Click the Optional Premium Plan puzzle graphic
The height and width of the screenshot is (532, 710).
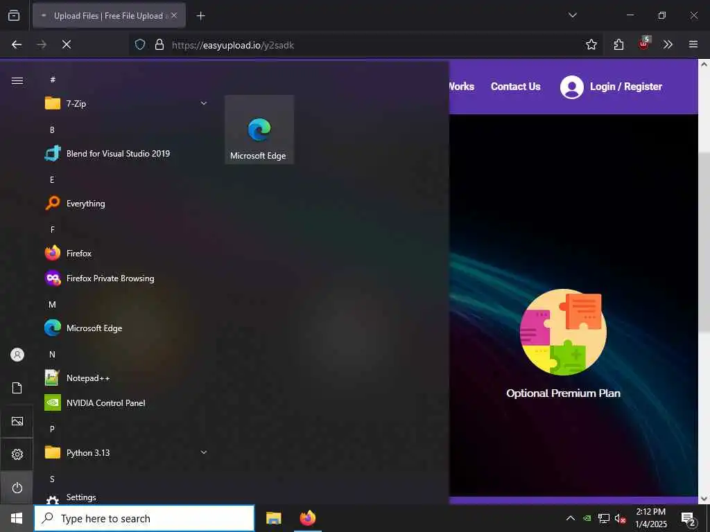pos(563,332)
